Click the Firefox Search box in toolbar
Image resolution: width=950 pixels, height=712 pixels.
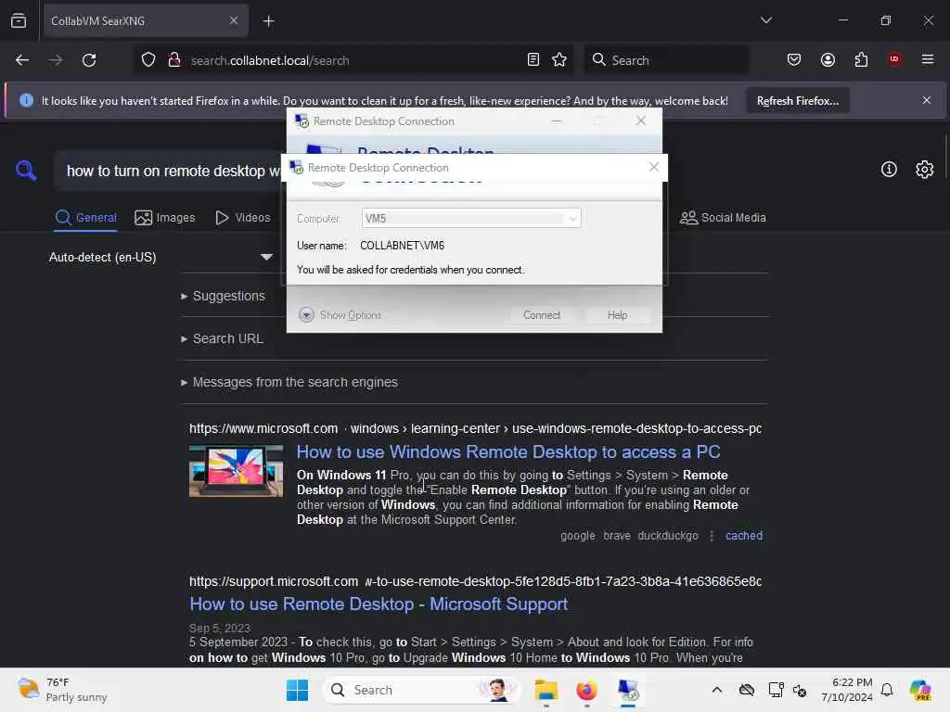coord(666,60)
